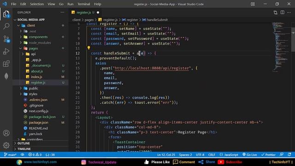The width and height of the screenshot is (295, 166).
Task: Click the Go Live status bar button
Action: [x=249, y=155]
